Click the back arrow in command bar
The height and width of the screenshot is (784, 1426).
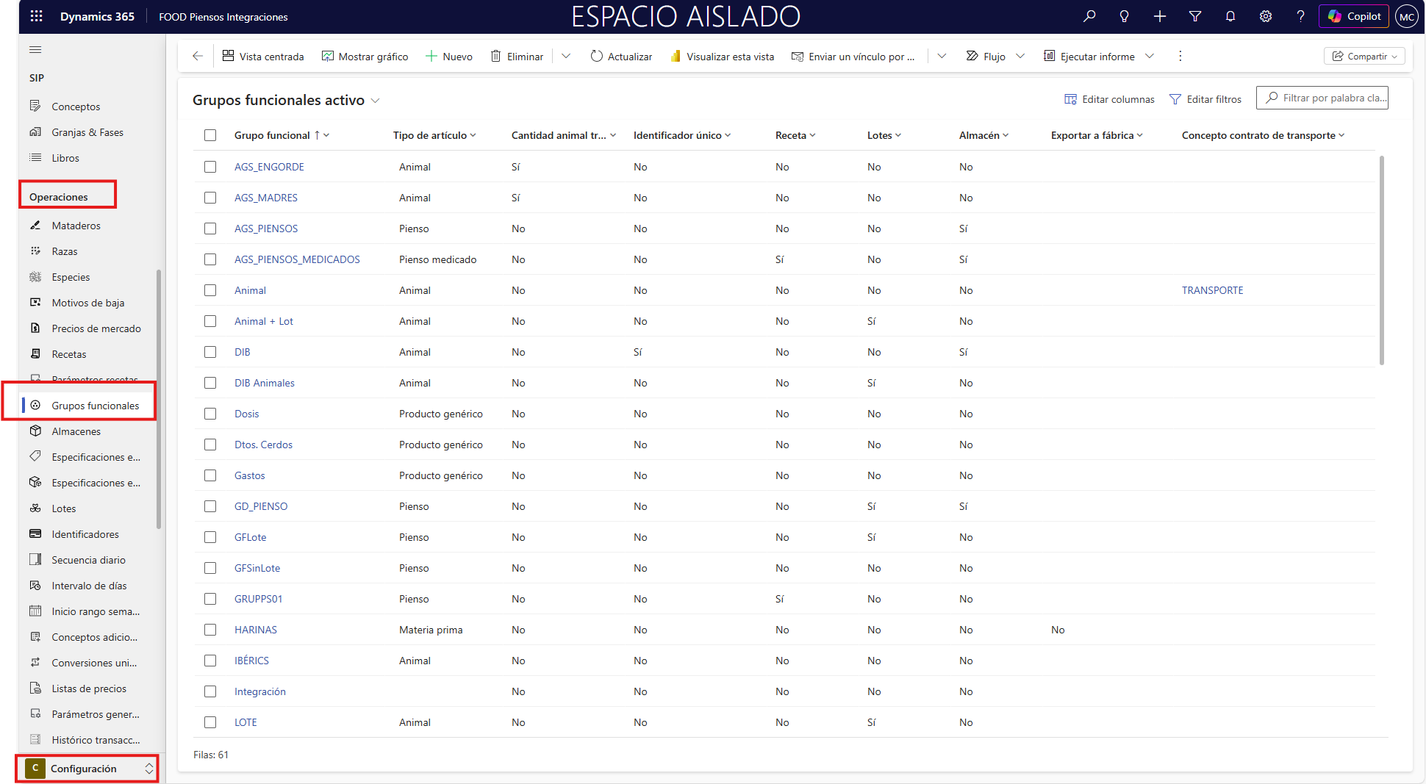(x=197, y=57)
